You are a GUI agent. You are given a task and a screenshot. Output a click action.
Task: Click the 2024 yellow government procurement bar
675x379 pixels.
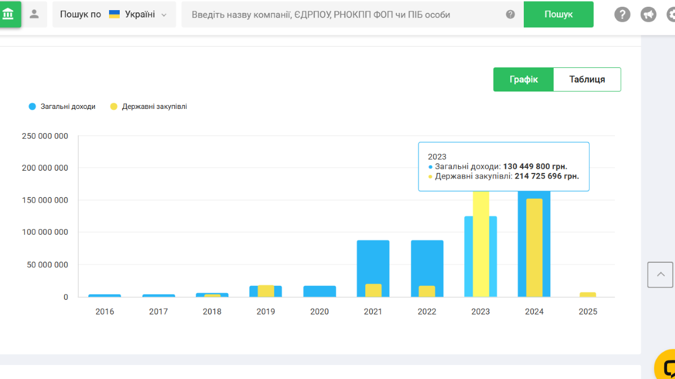coord(534,247)
